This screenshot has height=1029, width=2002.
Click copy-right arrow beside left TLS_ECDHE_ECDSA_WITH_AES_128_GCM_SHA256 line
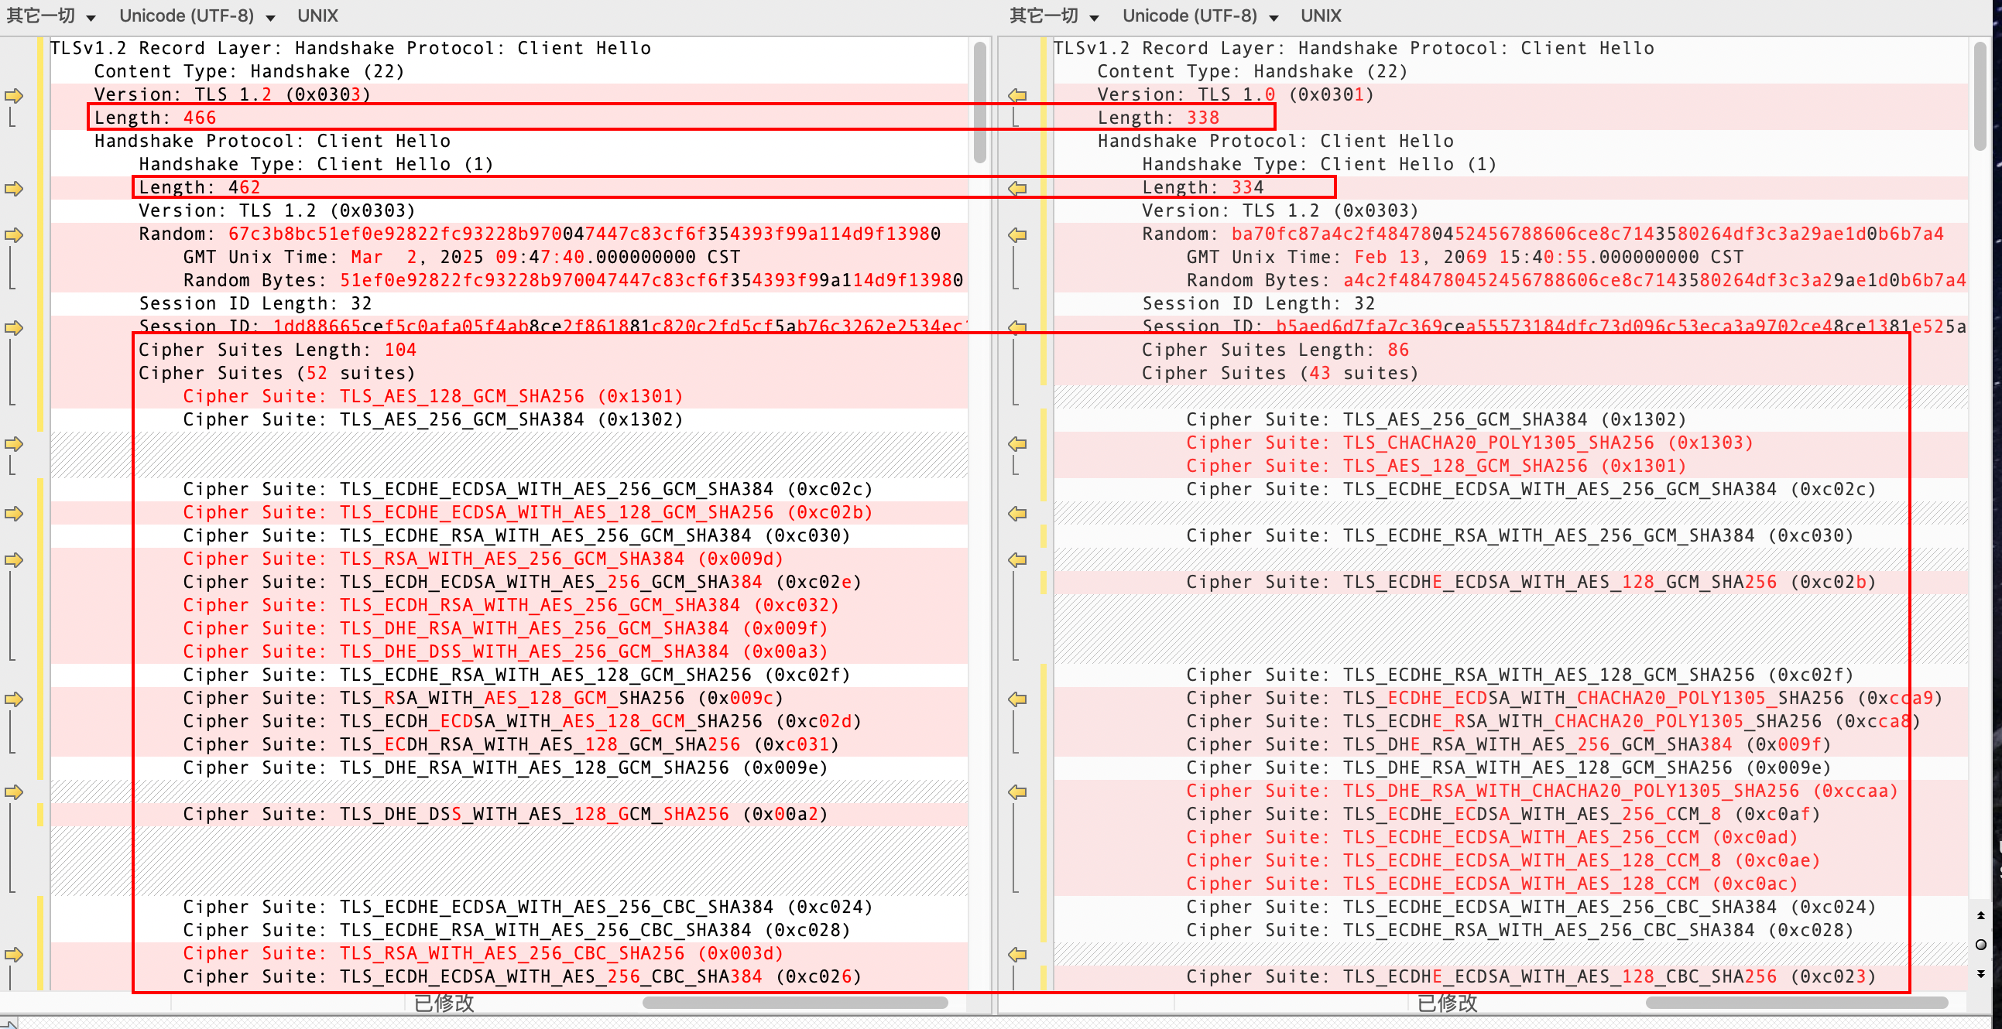(x=13, y=513)
